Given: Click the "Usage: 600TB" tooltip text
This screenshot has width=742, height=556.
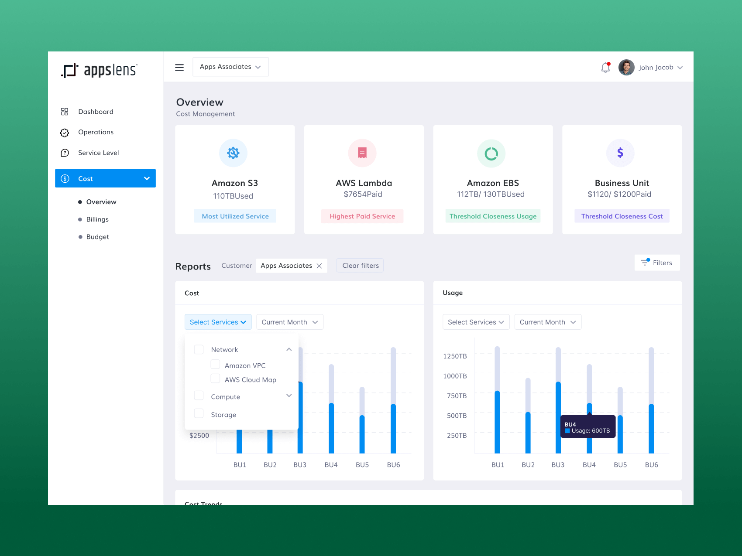Looking at the screenshot, I should pos(591,431).
